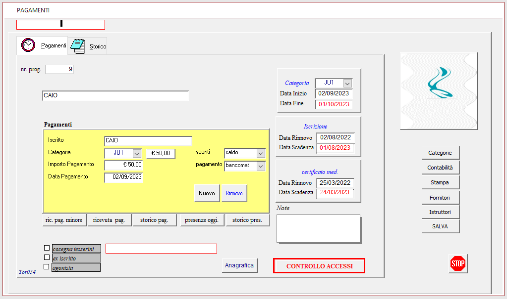
Task: Click the notepad icon on Storico tab
Action: pyautogui.click(x=78, y=46)
